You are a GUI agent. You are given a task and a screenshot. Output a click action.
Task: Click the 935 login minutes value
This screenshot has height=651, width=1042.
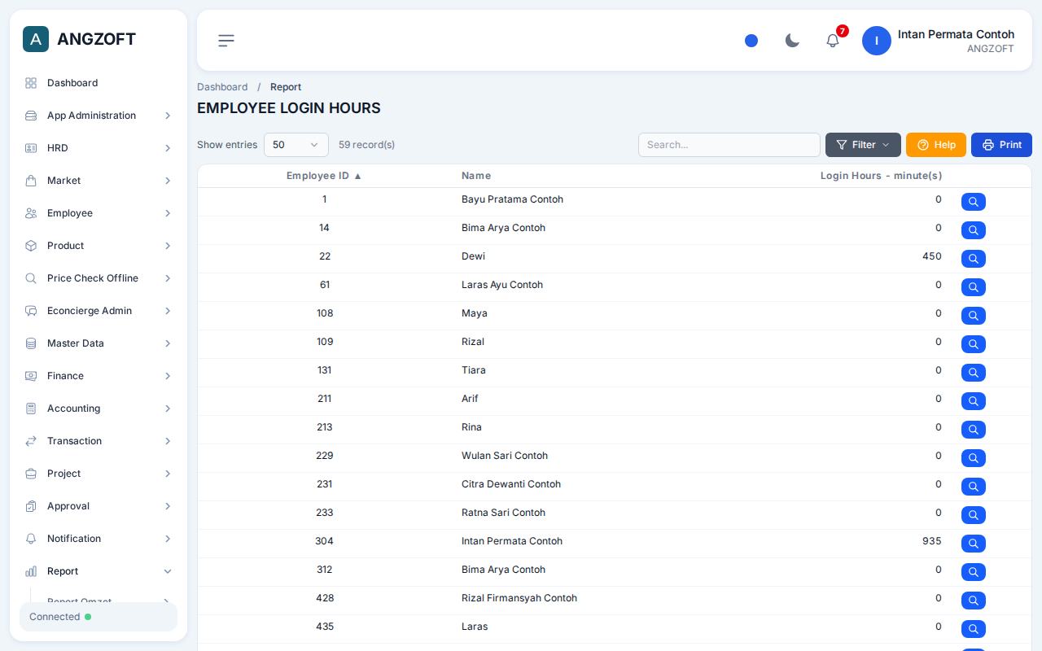(932, 541)
